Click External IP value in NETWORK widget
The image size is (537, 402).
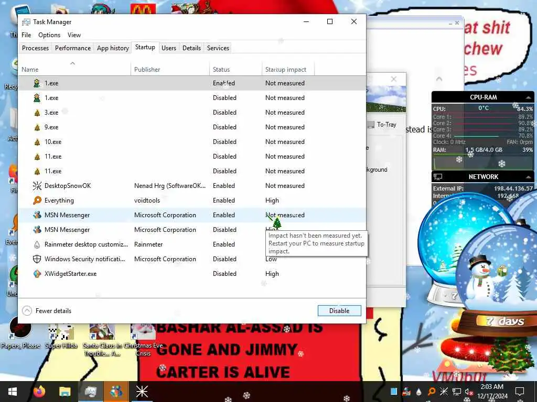tap(513, 188)
